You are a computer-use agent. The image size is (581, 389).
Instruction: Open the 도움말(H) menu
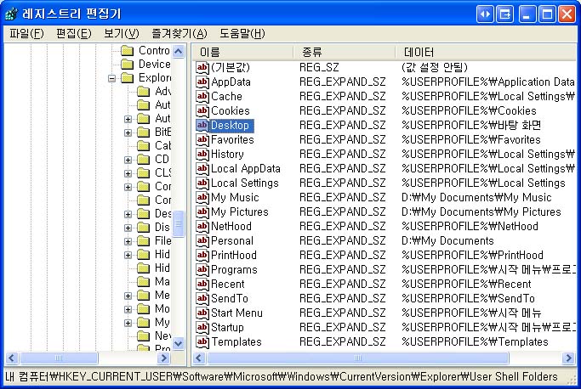pyautogui.click(x=242, y=34)
